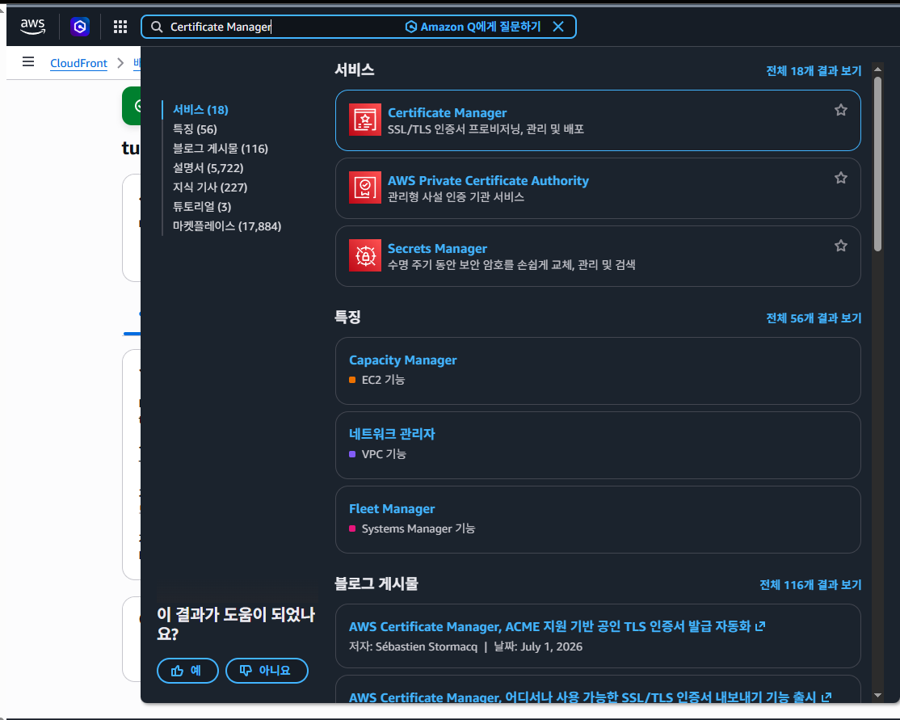Click external link icon on ACME blog post

tap(760, 626)
